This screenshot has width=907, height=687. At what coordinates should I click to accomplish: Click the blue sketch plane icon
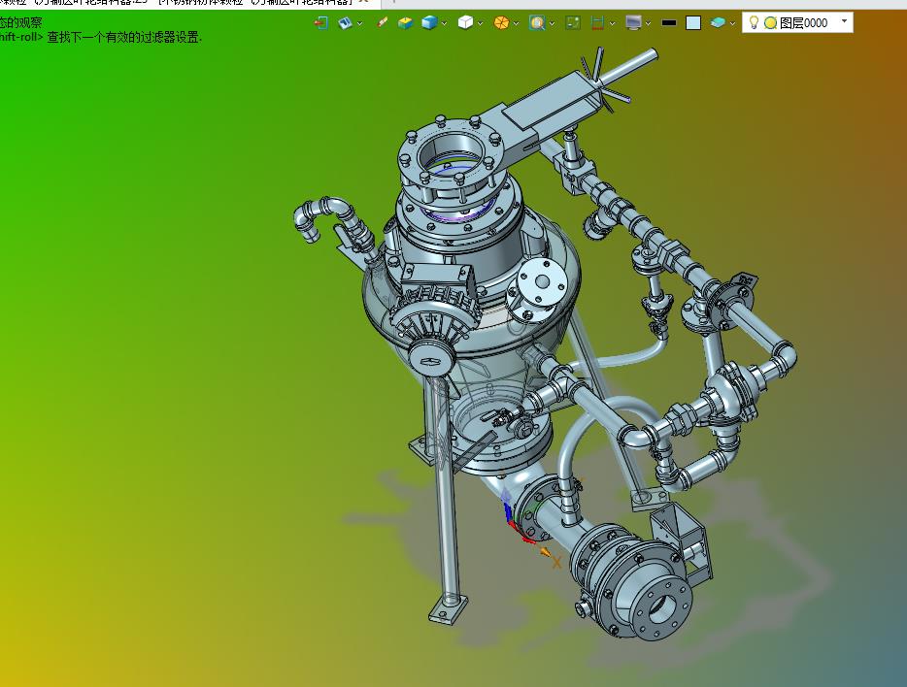(x=345, y=22)
